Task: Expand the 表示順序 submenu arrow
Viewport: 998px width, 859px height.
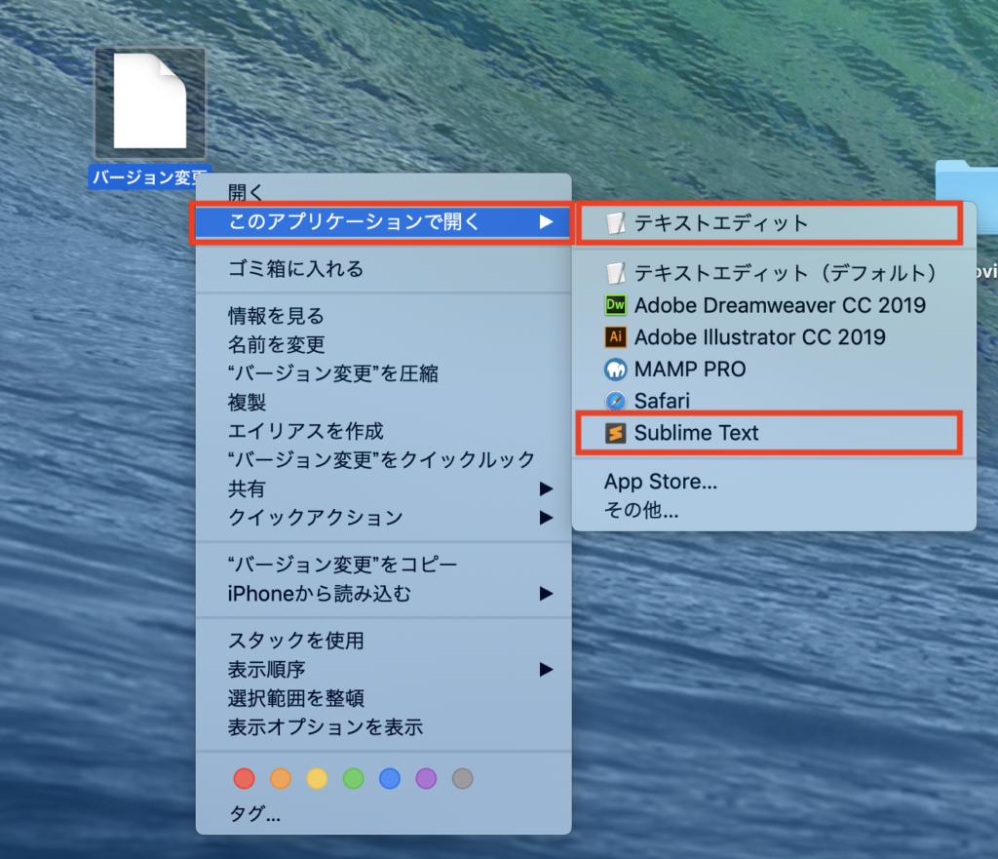Action: 546,669
